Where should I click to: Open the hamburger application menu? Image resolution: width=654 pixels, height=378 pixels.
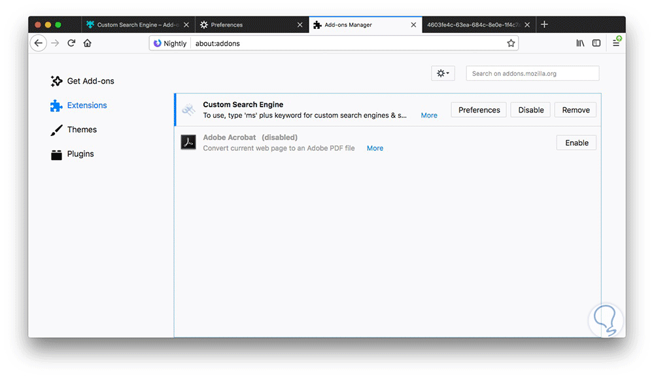pyautogui.click(x=616, y=43)
